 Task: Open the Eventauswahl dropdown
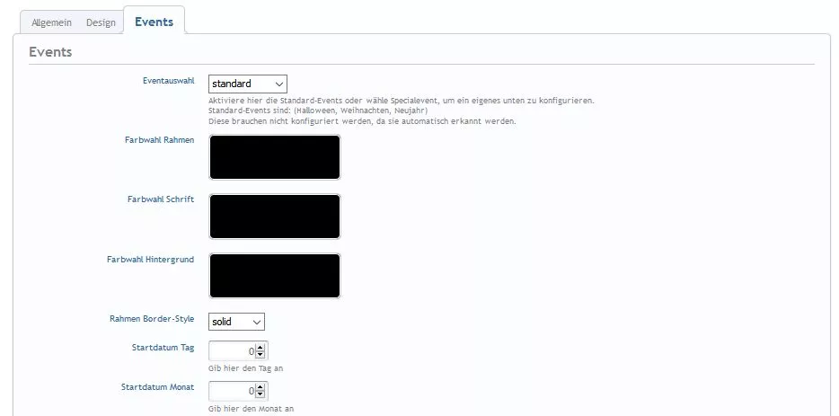click(x=248, y=84)
